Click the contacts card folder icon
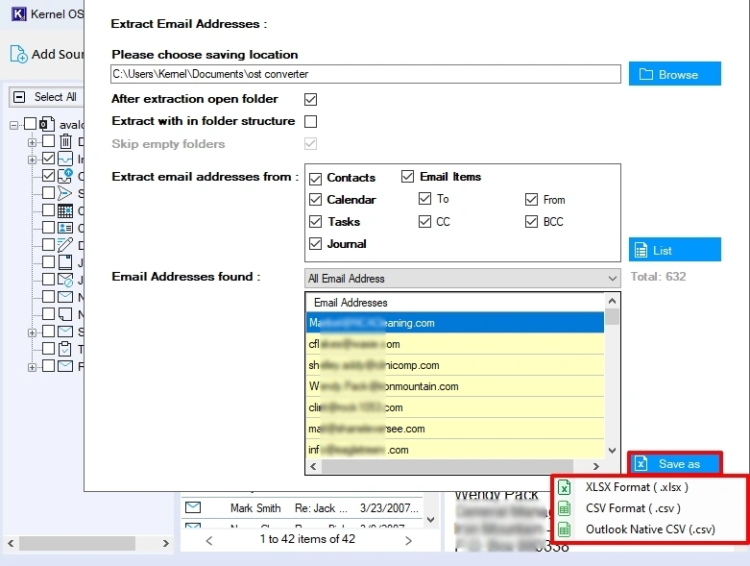Screen dimensions: 750x566 [x=65, y=228]
